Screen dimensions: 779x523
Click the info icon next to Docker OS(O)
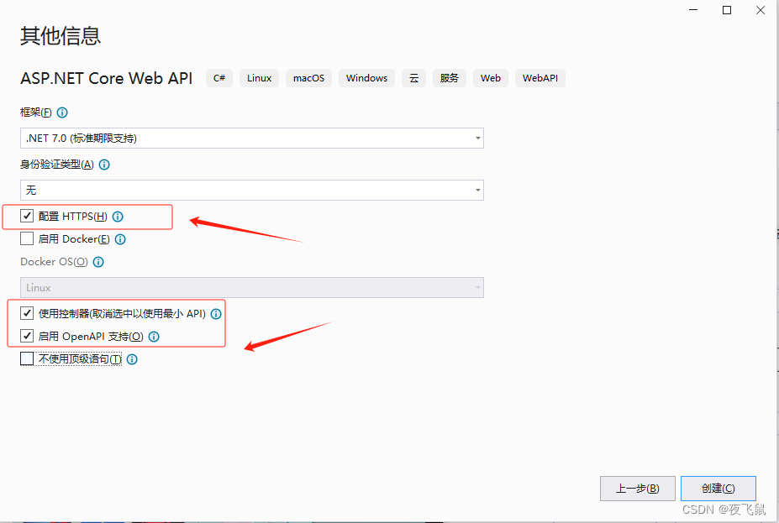(98, 262)
